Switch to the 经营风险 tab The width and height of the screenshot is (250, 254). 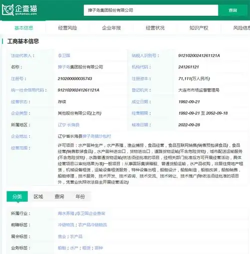67,28
